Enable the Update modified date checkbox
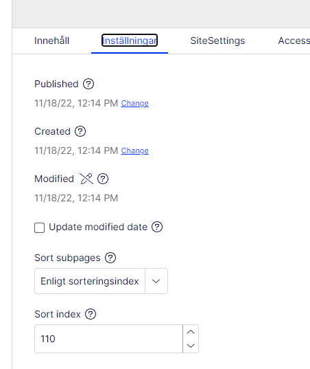 40,228
